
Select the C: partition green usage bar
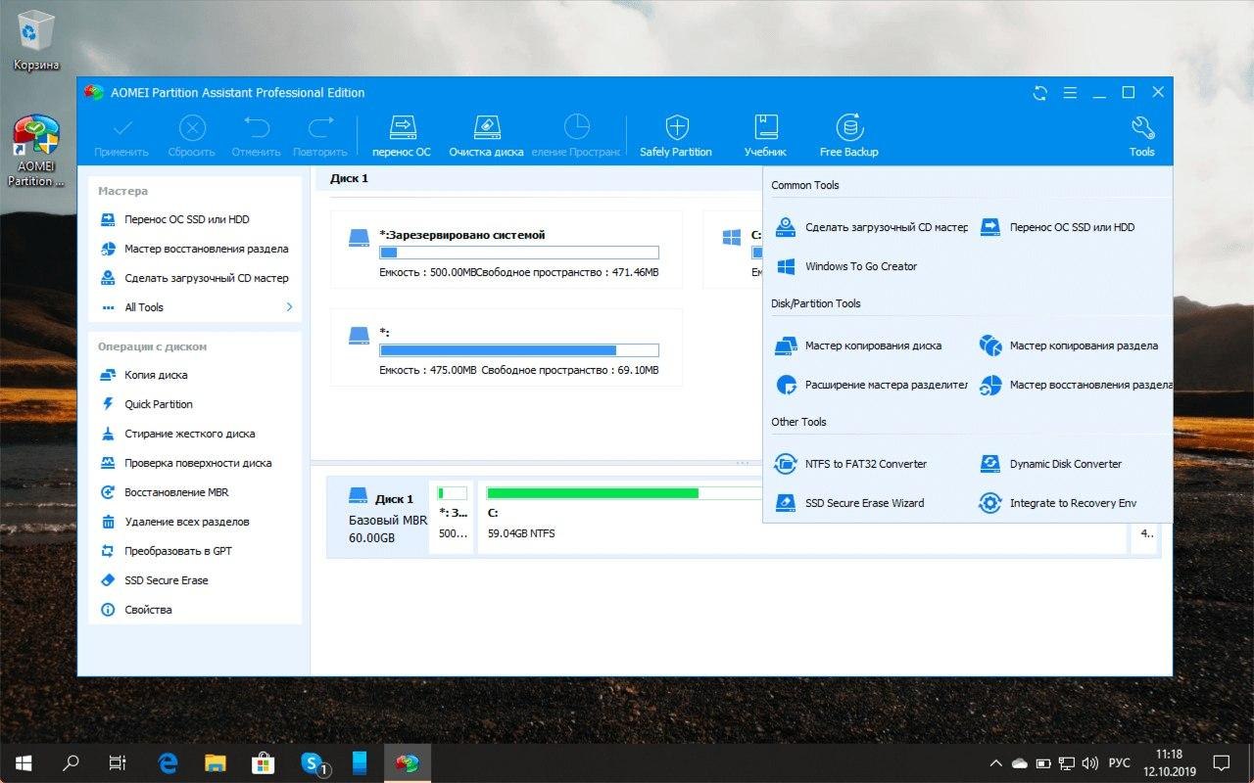point(593,493)
